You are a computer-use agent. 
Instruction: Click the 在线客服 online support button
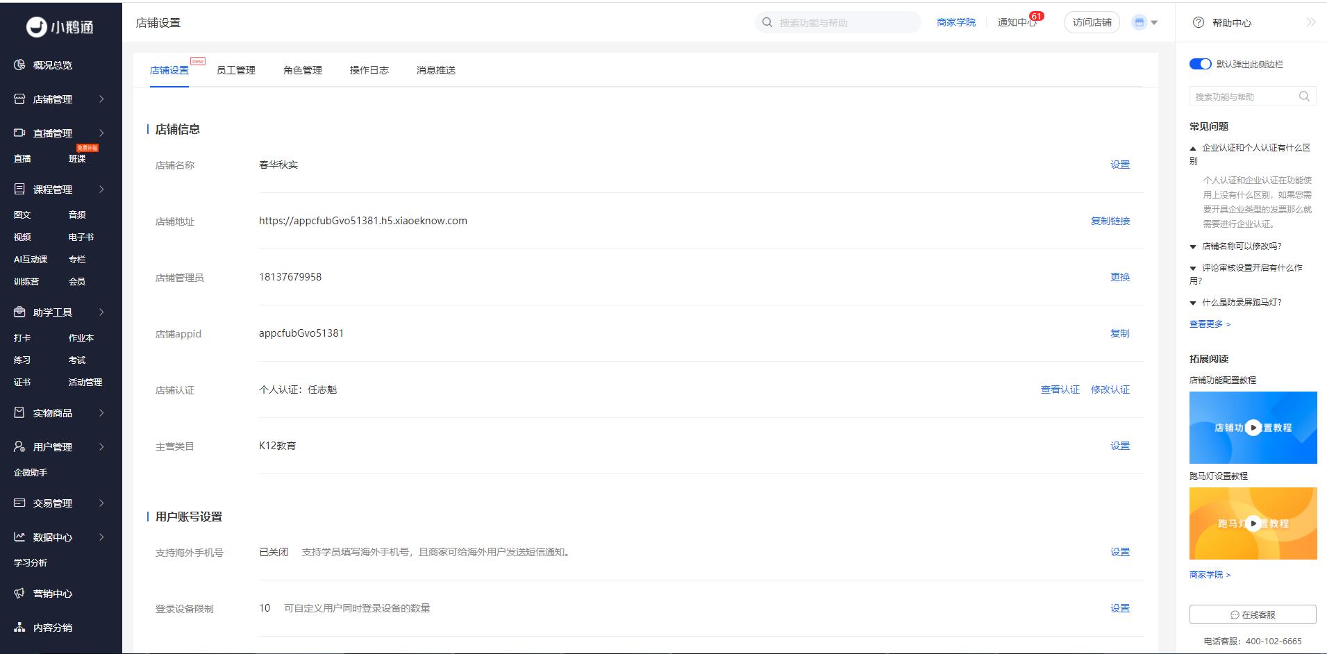(1253, 615)
